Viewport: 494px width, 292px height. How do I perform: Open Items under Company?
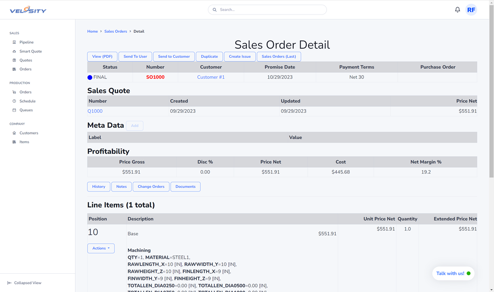click(x=24, y=142)
